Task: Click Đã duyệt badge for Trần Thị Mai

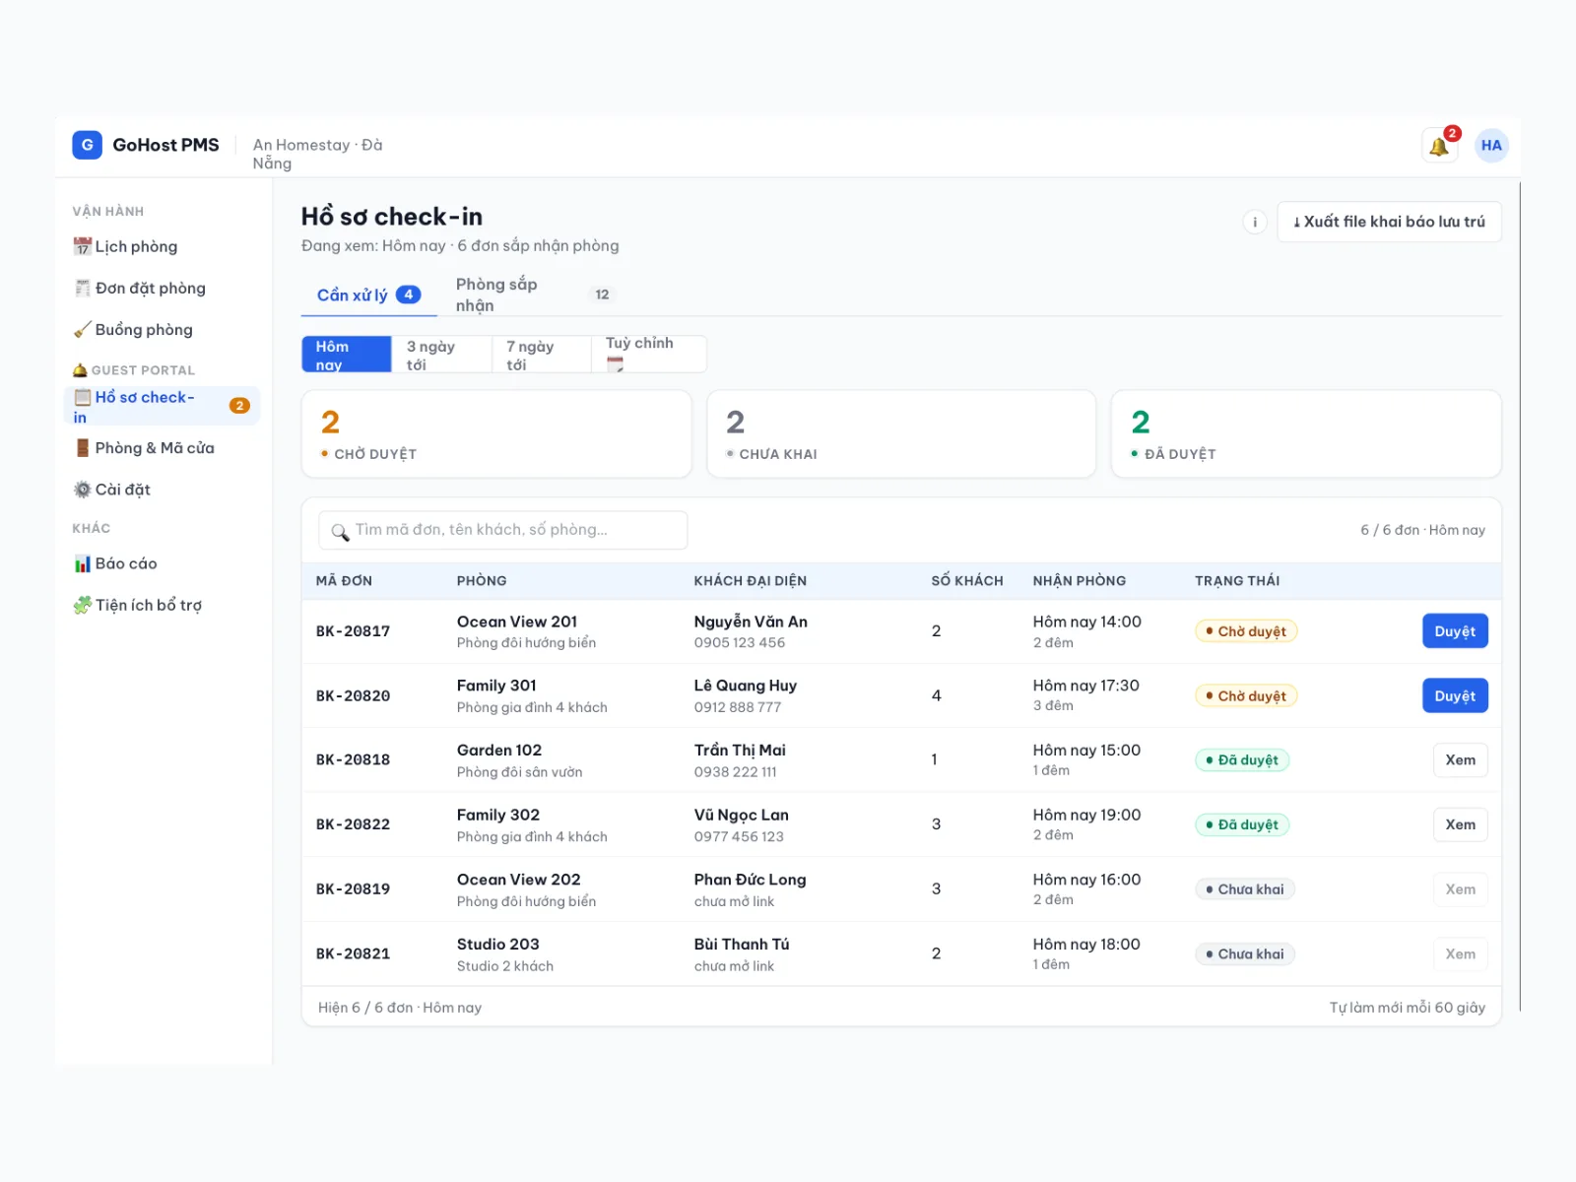Action: (x=1242, y=760)
